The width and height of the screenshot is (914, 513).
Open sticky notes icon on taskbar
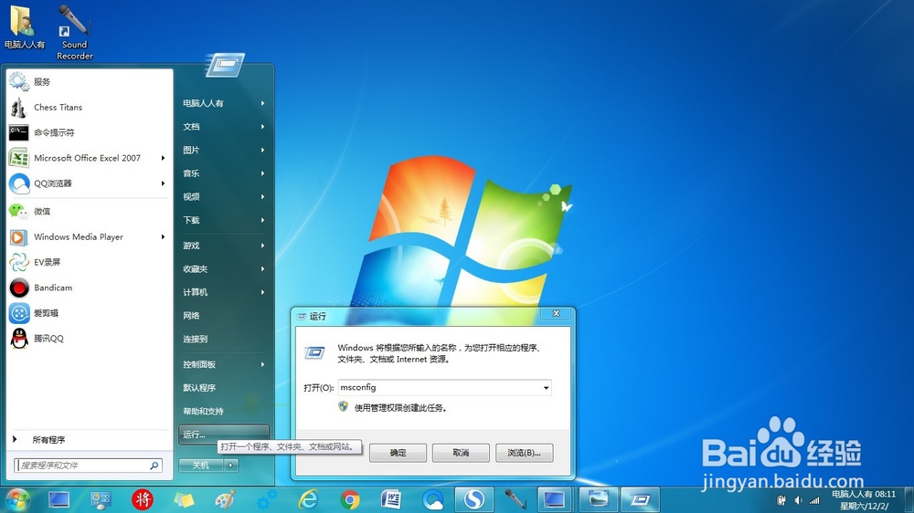[184, 499]
